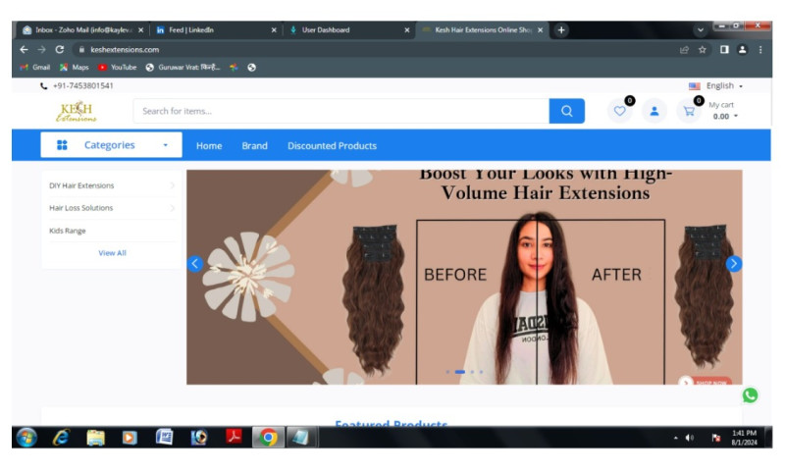Image resolution: width=785 pixels, height=471 pixels.
Task: Bookmark this page with star icon
Action: click(702, 49)
